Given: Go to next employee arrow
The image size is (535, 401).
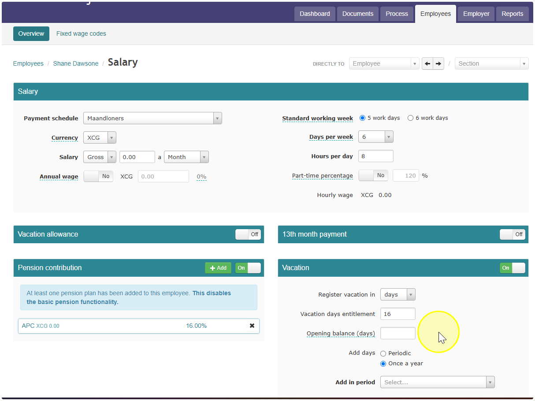Looking at the screenshot, I should (438, 63).
